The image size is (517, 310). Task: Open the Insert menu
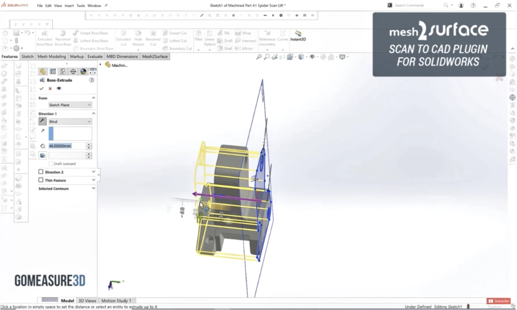69,6
